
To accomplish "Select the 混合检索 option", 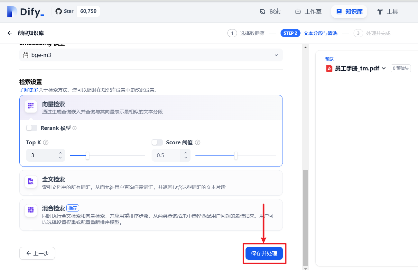I will [151, 215].
